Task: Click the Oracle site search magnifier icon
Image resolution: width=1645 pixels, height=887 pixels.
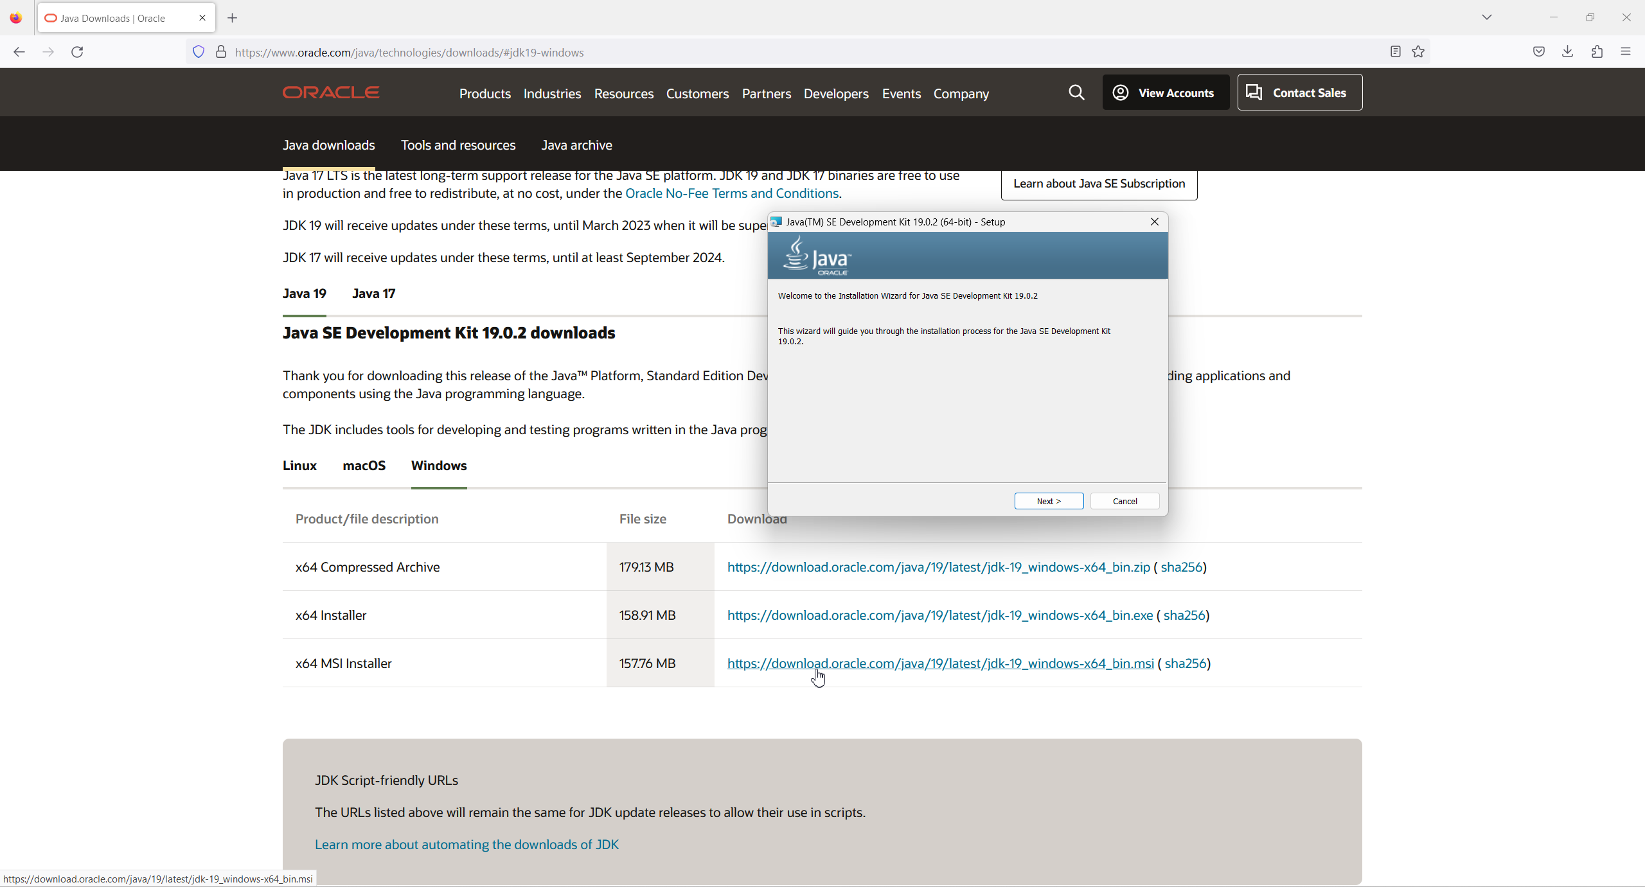Action: click(1076, 93)
